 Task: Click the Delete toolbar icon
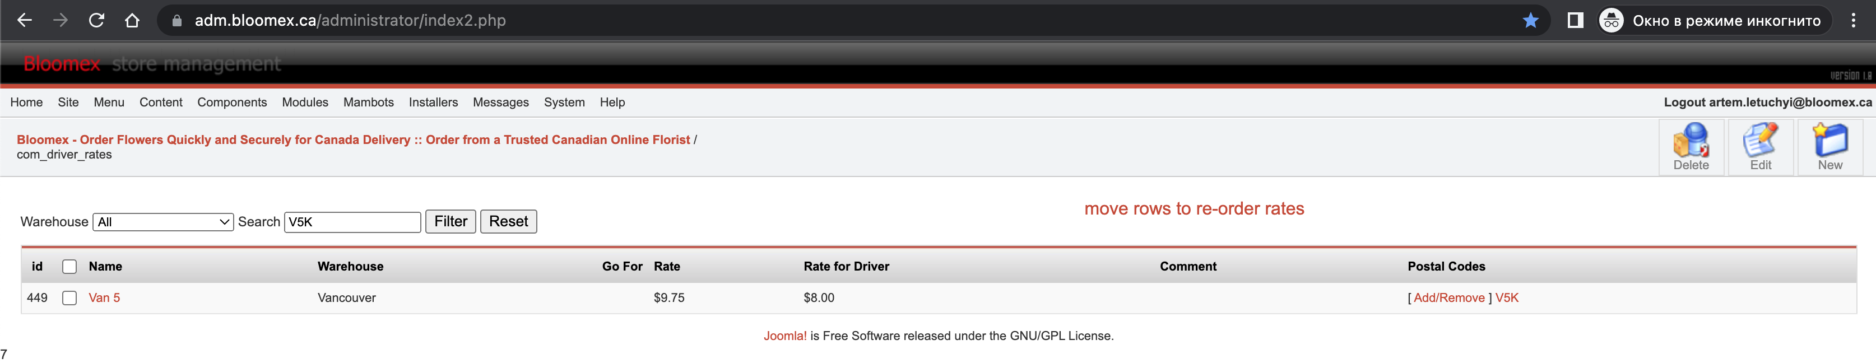pyautogui.click(x=1691, y=147)
